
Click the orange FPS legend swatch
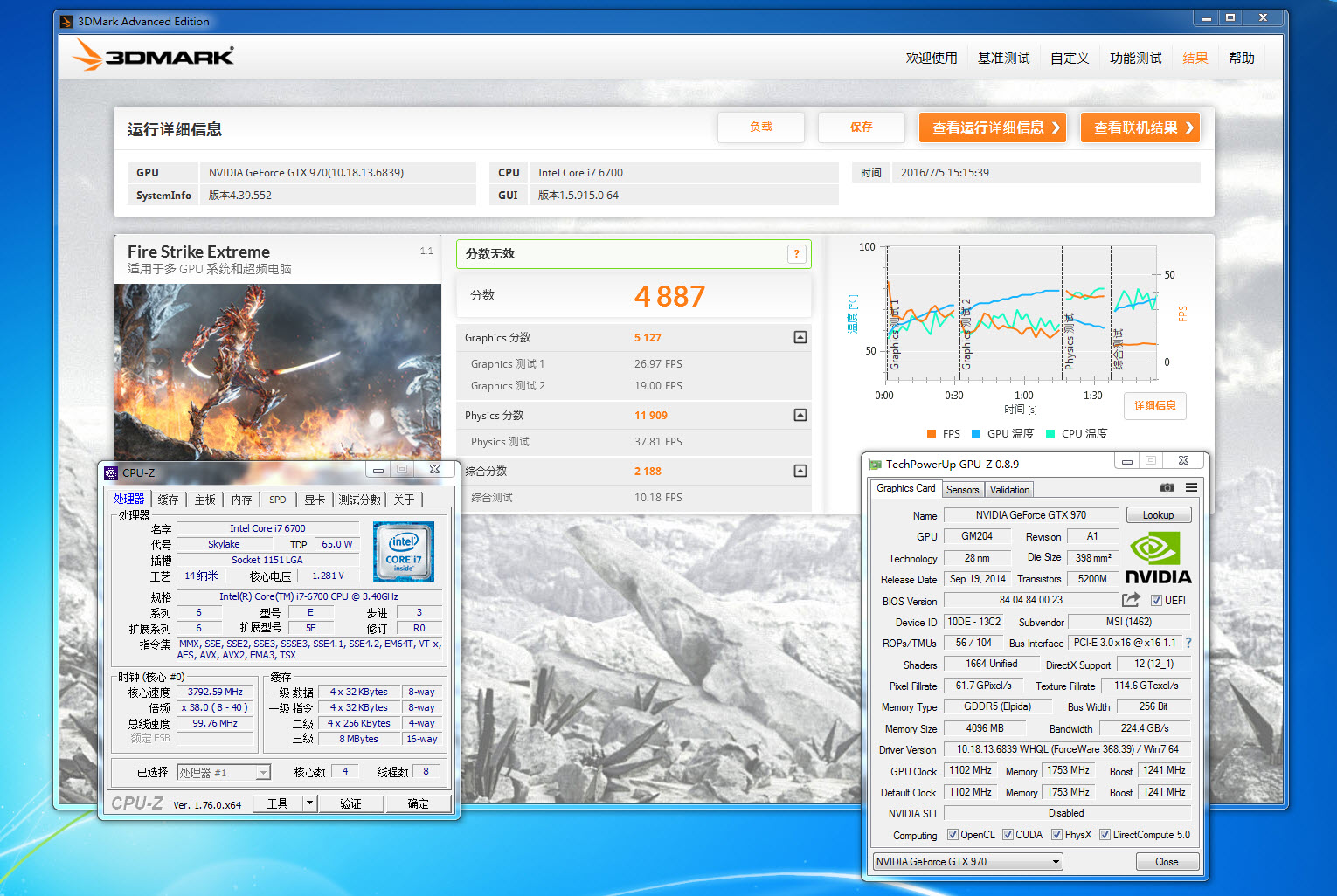click(x=932, y=434)
